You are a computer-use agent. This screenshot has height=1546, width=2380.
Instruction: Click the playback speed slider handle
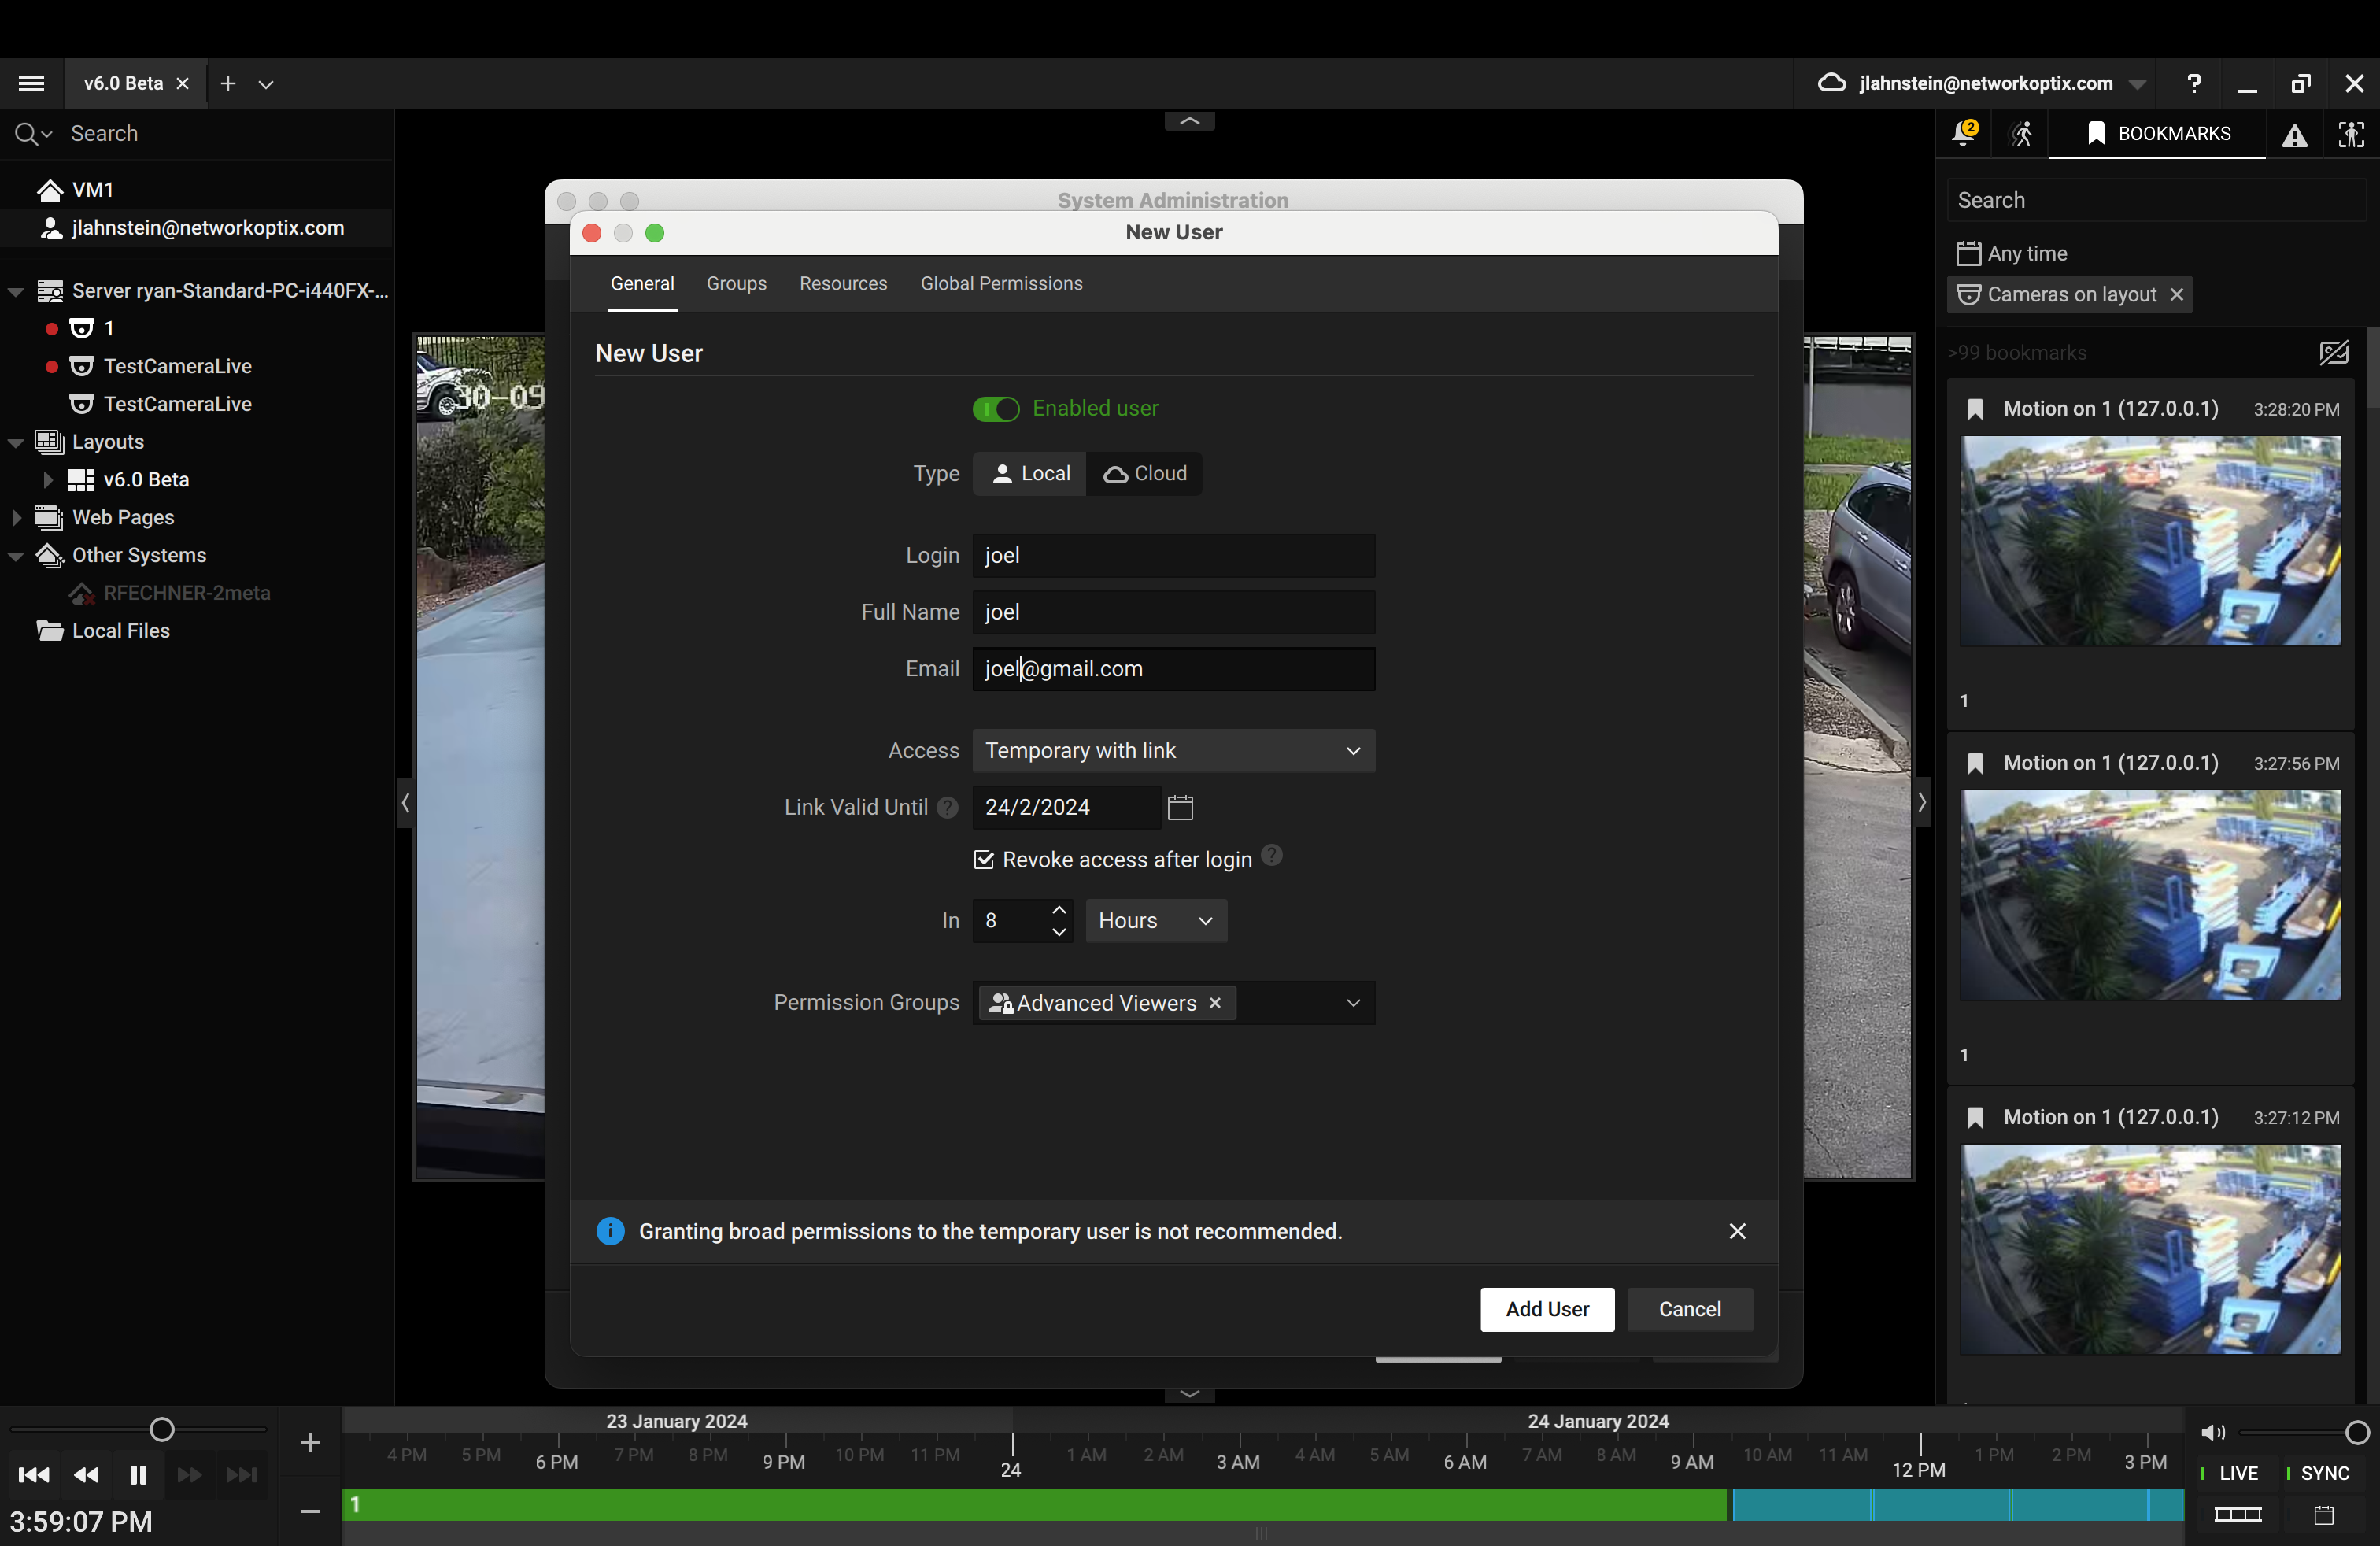click(x=163, y=1428)
